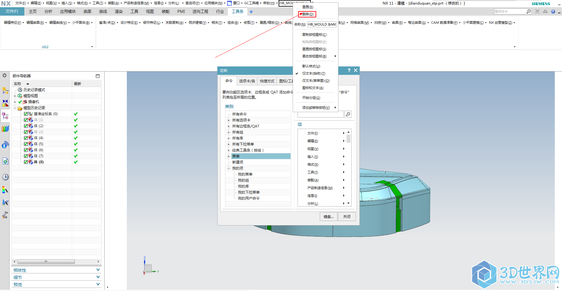Toggle the 体 (7) checkbox

click(26, 156)
